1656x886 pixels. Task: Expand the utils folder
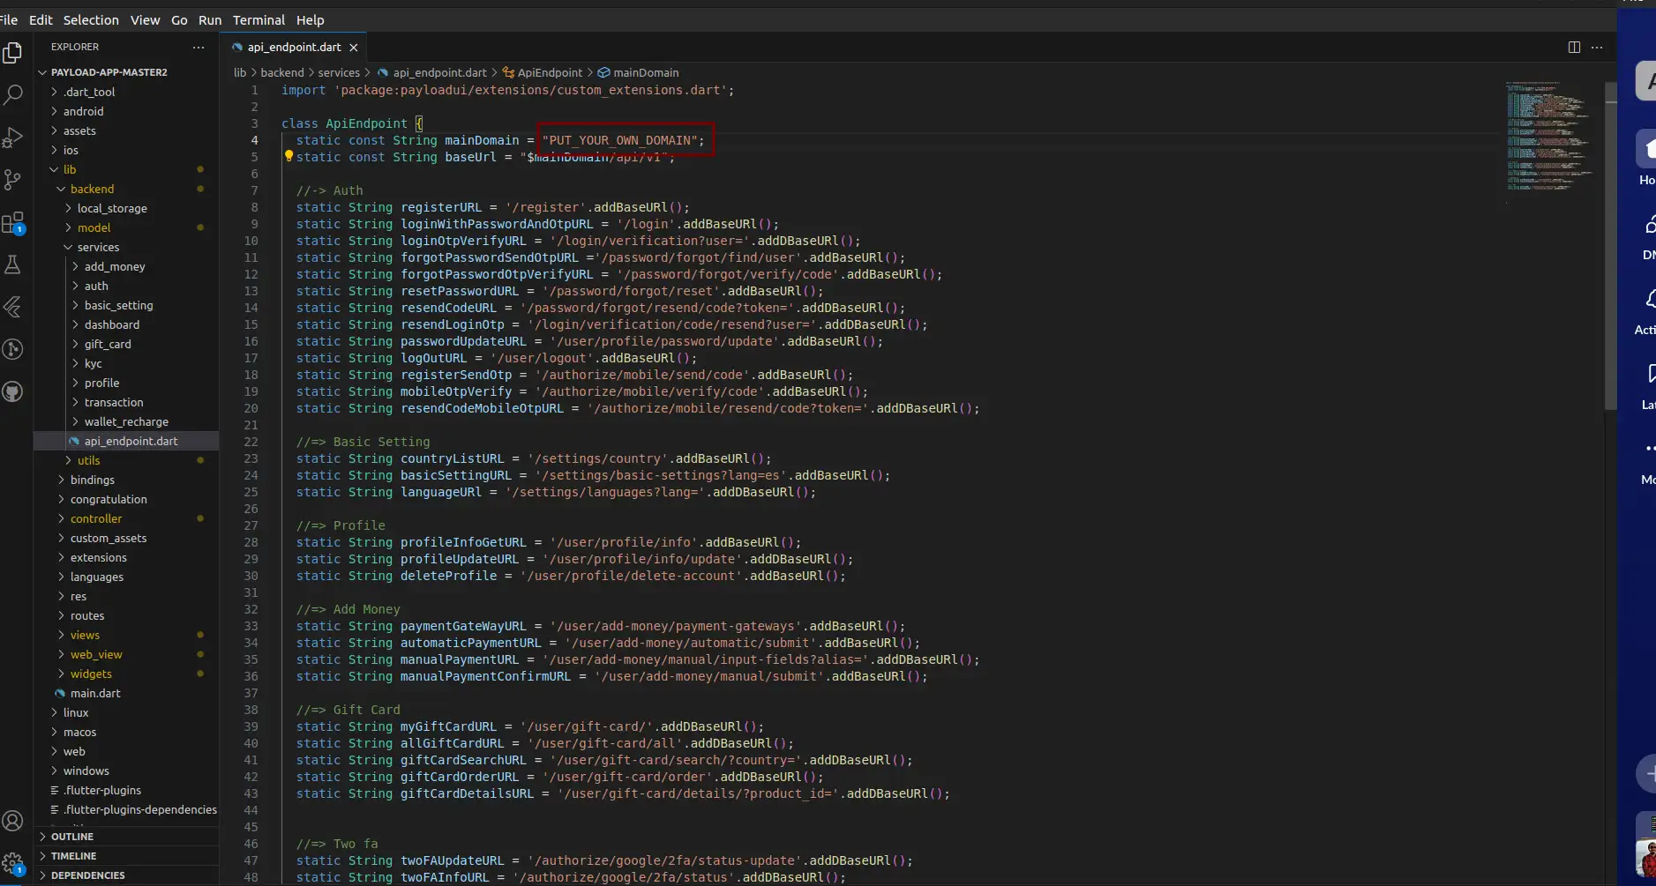69,460
